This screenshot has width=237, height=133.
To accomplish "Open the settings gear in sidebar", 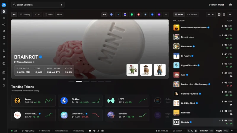I will pyautogui.click(x=4, y=79).
